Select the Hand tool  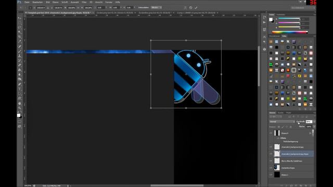[20, 103]
